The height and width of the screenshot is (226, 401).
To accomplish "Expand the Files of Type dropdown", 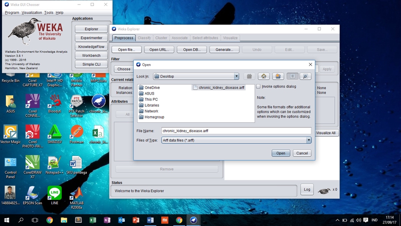I will click(309, 140).
